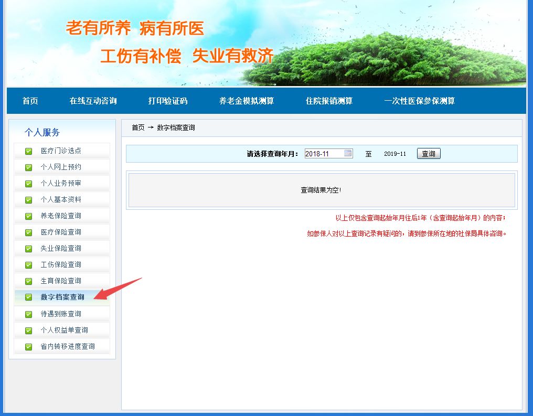
Task: Open 在线互动咨询 in the top navigation
Action: tap(93, 101)
